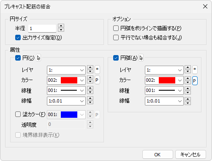Image resolution: width=212 pixels, height=161 pixels.
Task: Expand the arc 線種 dropdown list
Action: click(x=164, y=90)
